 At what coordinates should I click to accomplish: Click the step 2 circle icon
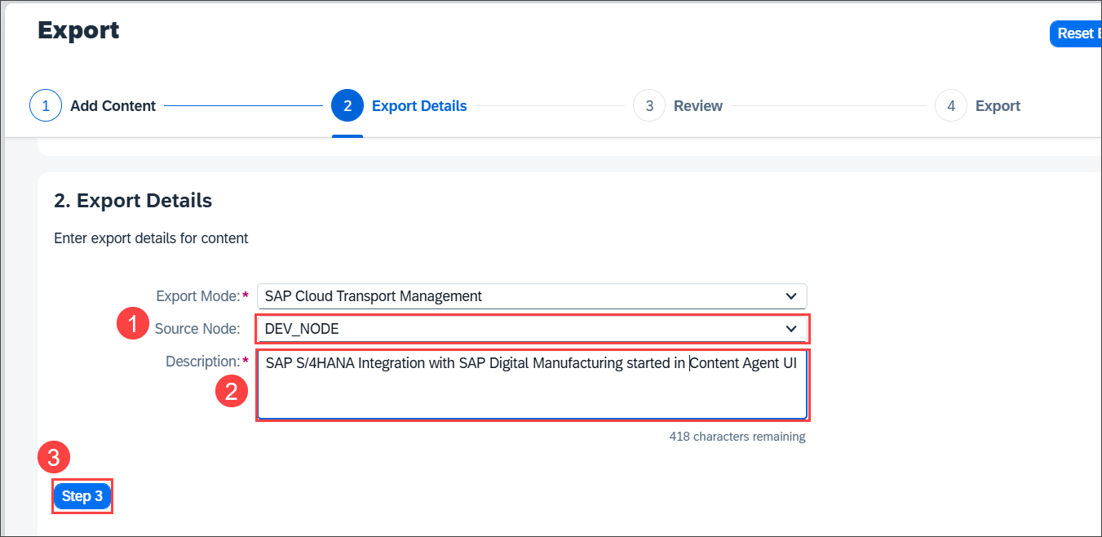(347, 106)
